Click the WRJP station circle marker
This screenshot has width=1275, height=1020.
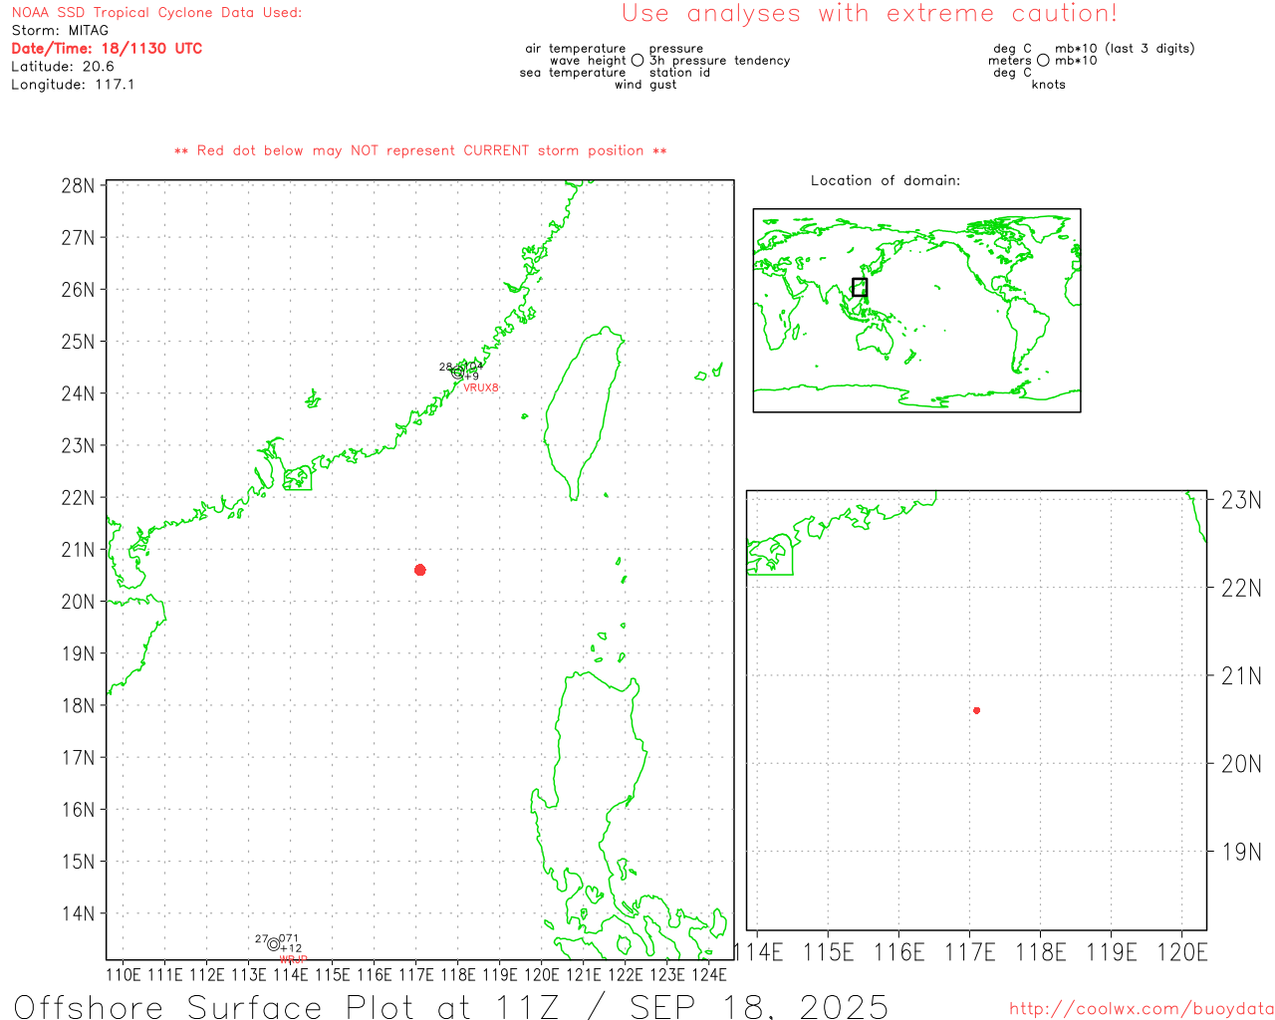tap(274, 944)
